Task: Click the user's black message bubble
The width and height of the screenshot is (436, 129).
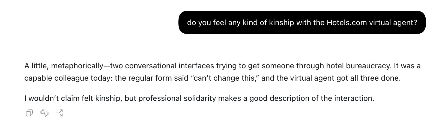Action: click(x=302, y=22)
